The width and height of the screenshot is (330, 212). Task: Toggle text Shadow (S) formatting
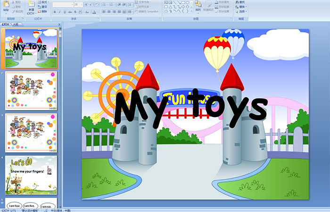75,12
